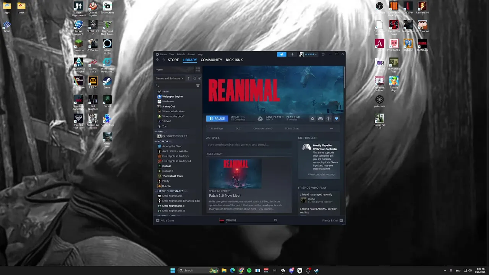Toggle the ready-to-play filter icon
The width and height of the screenshot is (489, 275).
click(199, 78)
